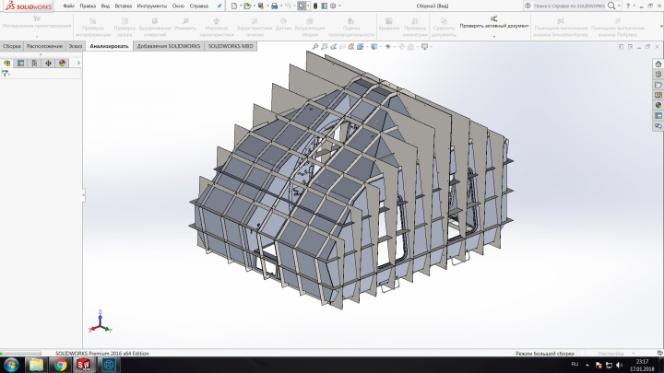Viewport: 664px width, 373px height.
Task: Expand more manager tabs chevron arrow
Action: 78,63
